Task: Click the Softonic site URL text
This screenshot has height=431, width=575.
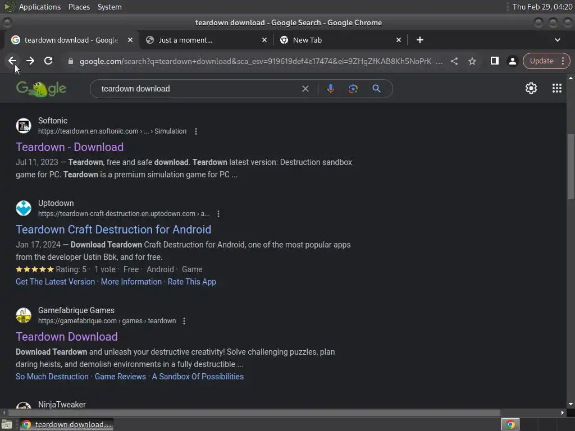Action: pyautogui.click(x=112, y=131)
